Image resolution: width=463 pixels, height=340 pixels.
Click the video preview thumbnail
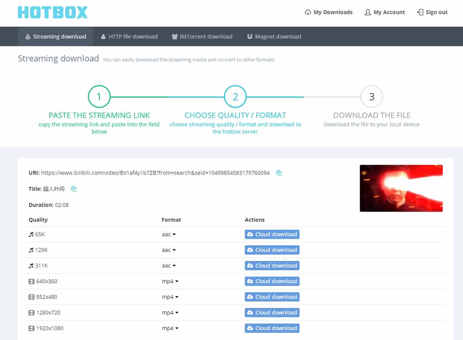click(401, 188)
